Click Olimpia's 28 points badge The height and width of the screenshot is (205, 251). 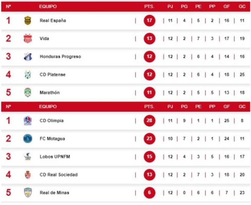(x=150, y=121)
